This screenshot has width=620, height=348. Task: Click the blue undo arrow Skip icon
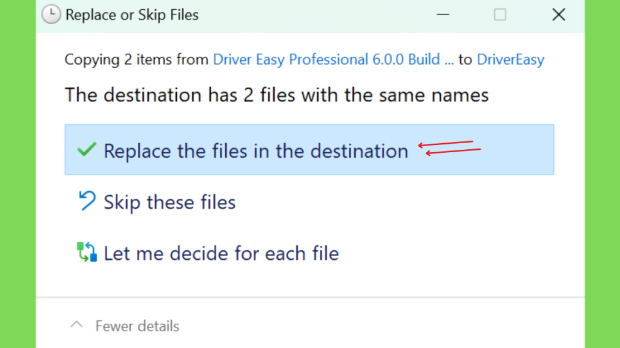tap(87, 201)
